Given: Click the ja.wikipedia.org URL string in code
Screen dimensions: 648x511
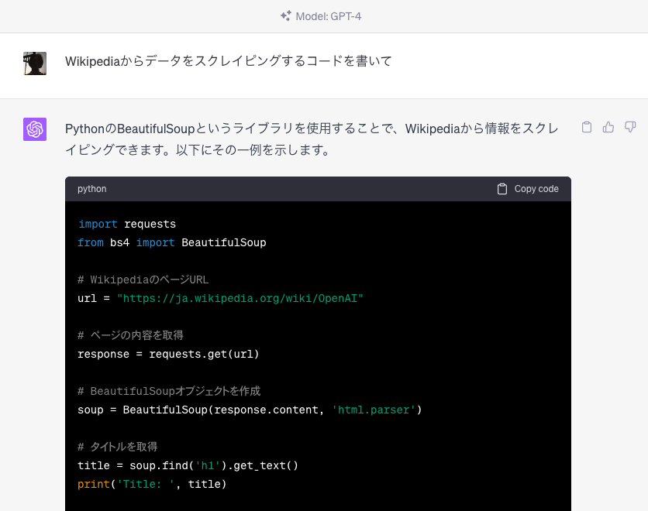Looking at the screenshot, I should tap(240, 298).
